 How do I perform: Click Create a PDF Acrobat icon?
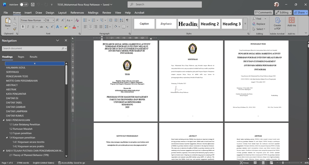tap(277, 24)
